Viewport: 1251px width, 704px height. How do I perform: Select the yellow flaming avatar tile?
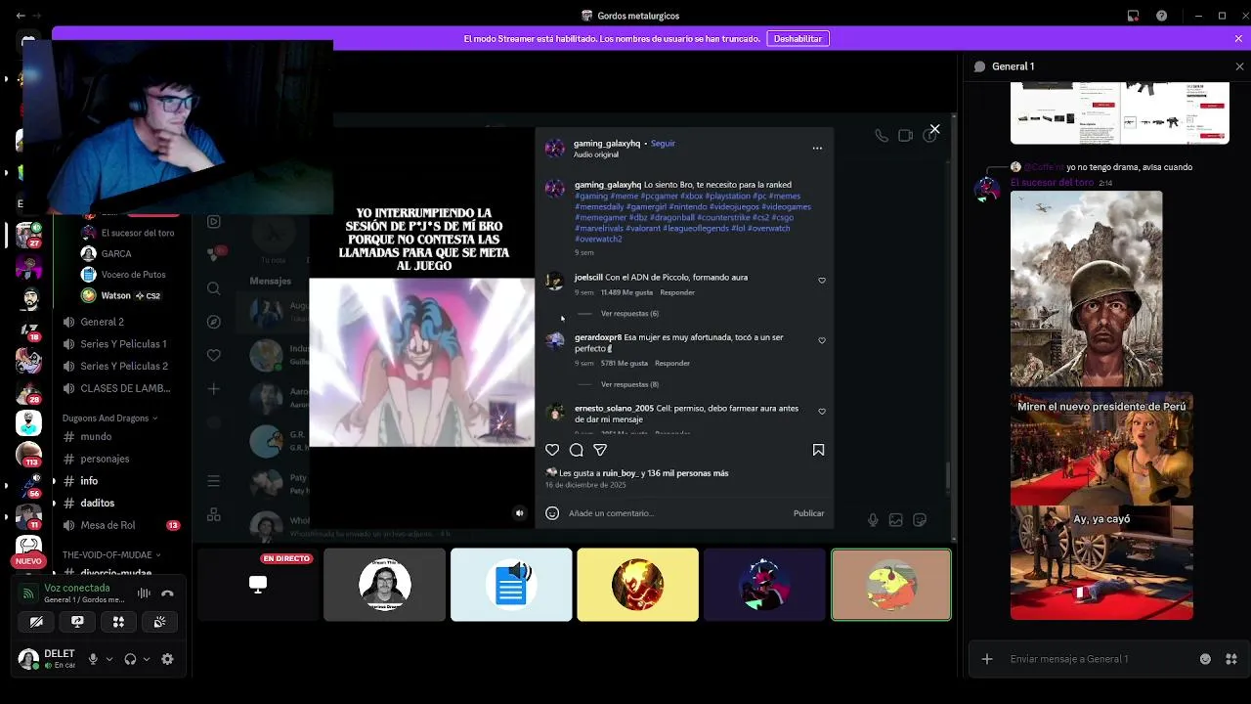[x=637, y=585]
